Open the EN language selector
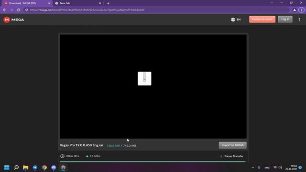The height and width of the screenshot is (172, 306). (236, 20)
